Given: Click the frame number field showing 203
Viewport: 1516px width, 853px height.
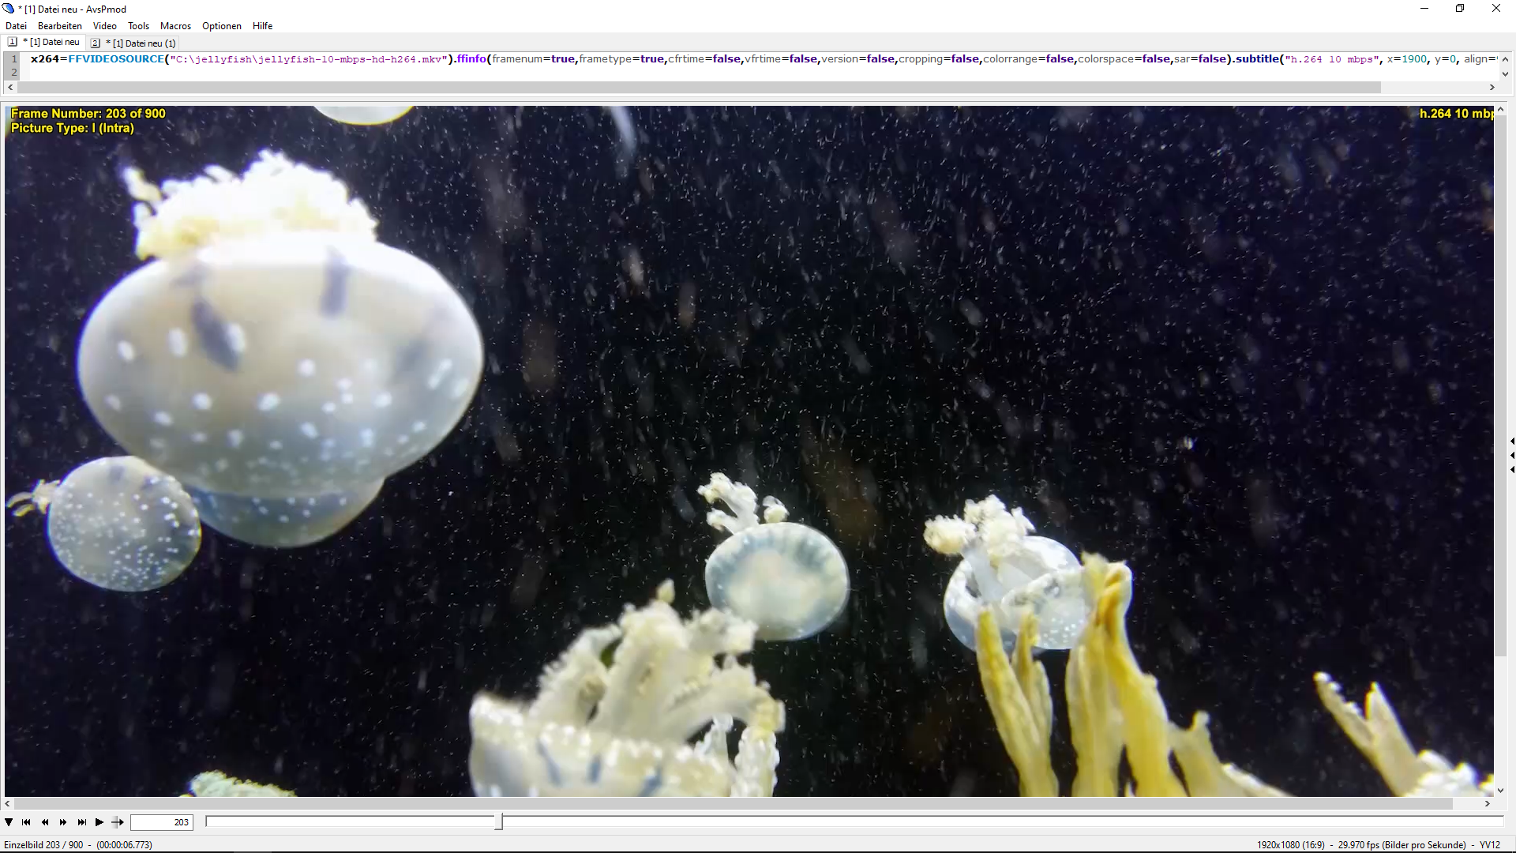Looking at the screenshot, I should [x=162, y=822].
